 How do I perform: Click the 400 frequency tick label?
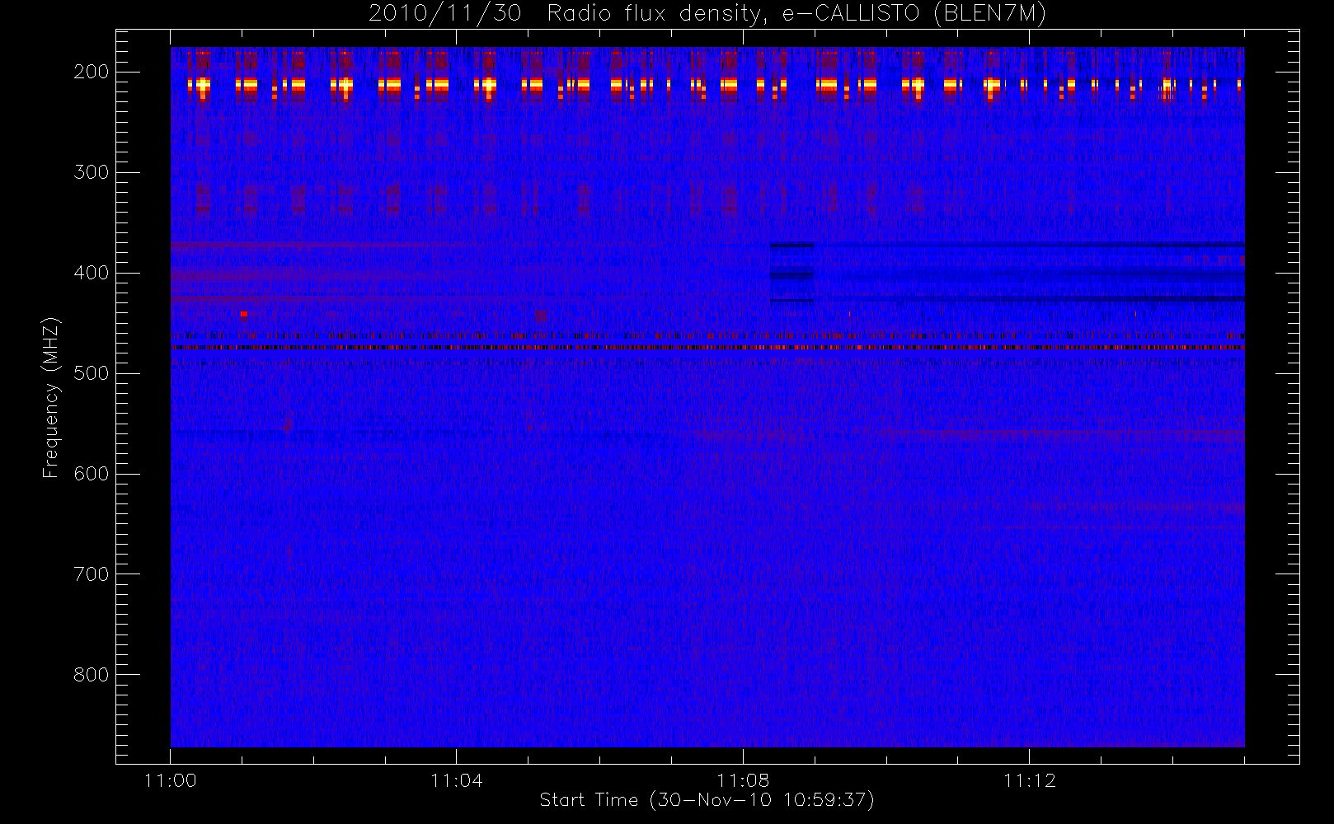tap(92, 273)
